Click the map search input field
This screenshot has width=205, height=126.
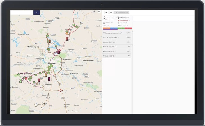pyautogui.click(x=22, y=12)
